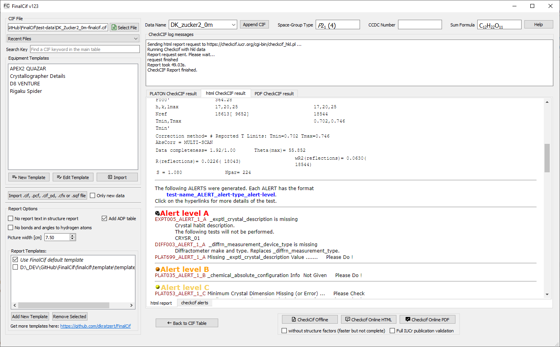Image resolution: width=560 pixels, height=347 pixels.
Task: Increase picture width with spinner arrows
Action: [x=72, y=236]
